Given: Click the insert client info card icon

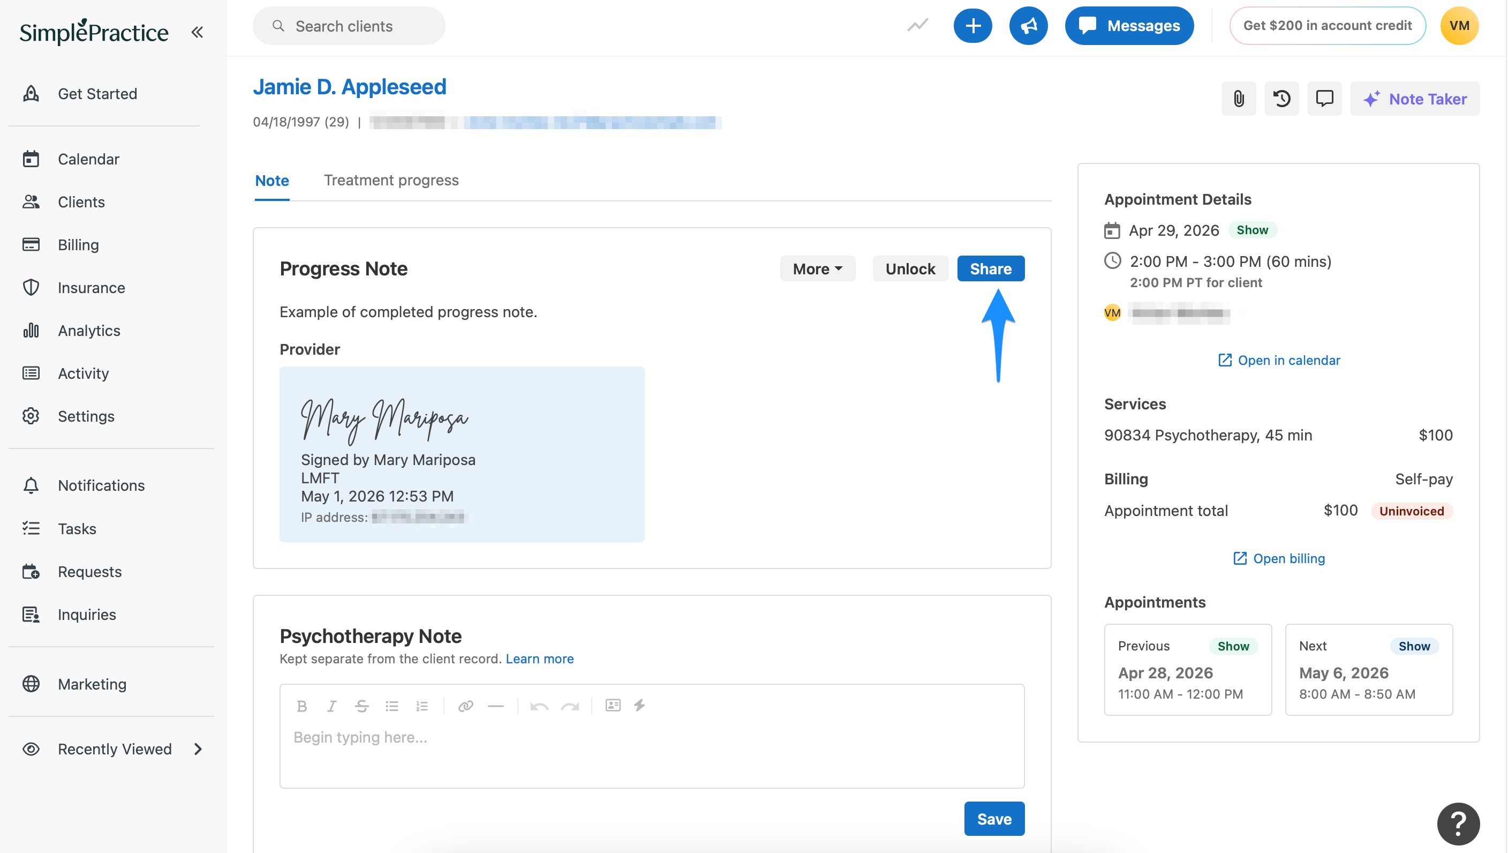Looking at the screenshot, I should click(x=613, y=705).
